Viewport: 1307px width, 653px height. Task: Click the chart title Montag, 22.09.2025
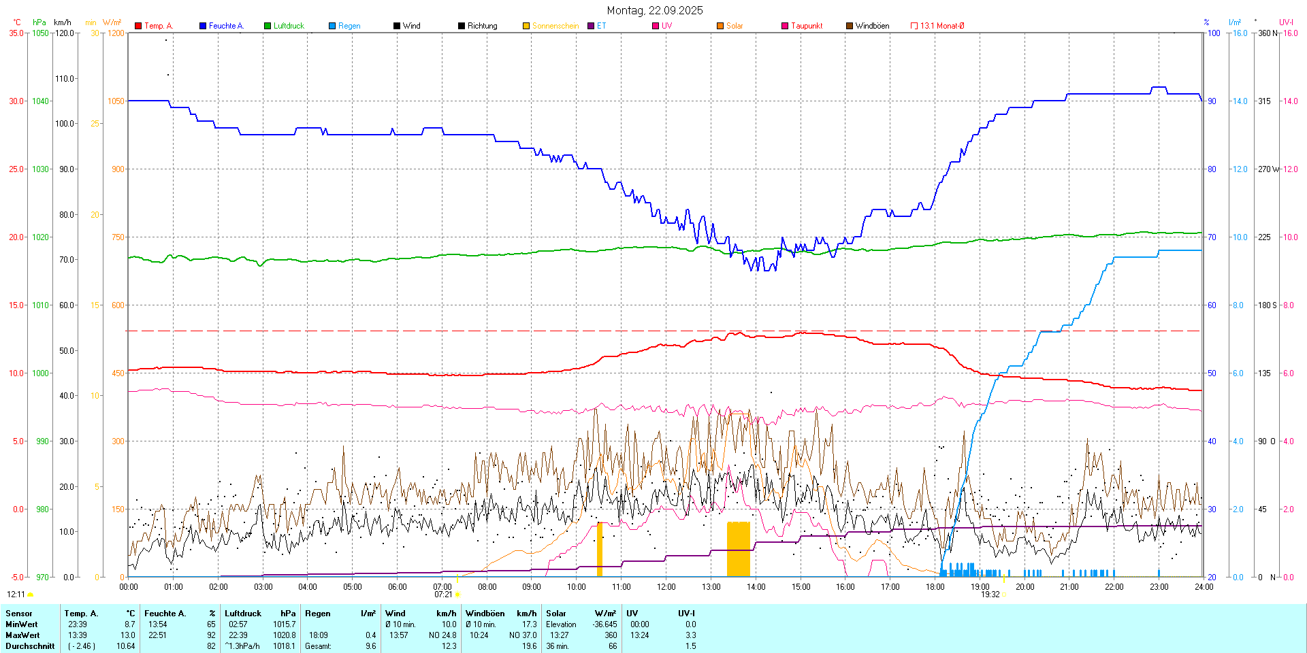pos(655,10)
